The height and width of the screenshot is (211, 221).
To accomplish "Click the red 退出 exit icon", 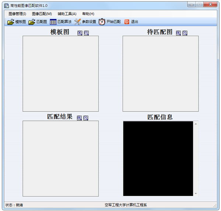I will pos(127,22).
